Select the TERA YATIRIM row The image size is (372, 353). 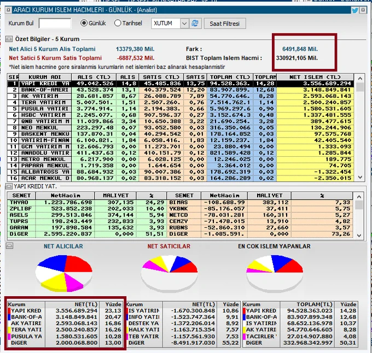pyautogui.click(x=181, y=102)
